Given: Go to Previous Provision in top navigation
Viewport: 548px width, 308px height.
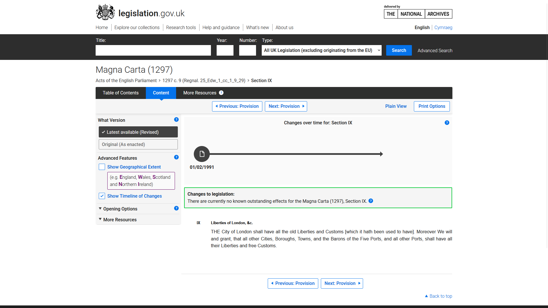Looking at the screenshot, I should click(x=237, y=106).
